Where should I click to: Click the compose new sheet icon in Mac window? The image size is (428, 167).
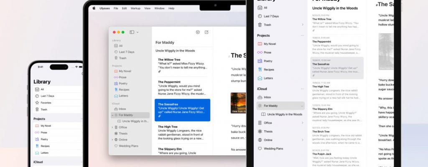[206, 32]
